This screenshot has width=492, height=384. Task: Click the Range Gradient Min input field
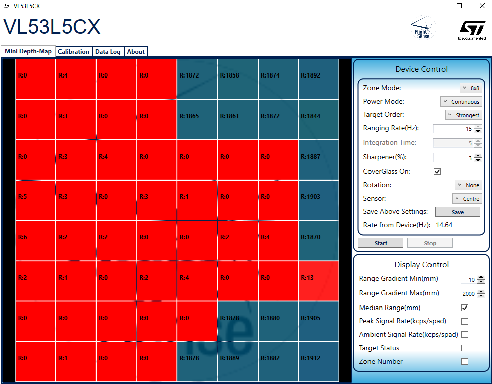pyautogui.click(x=469, y=279)
